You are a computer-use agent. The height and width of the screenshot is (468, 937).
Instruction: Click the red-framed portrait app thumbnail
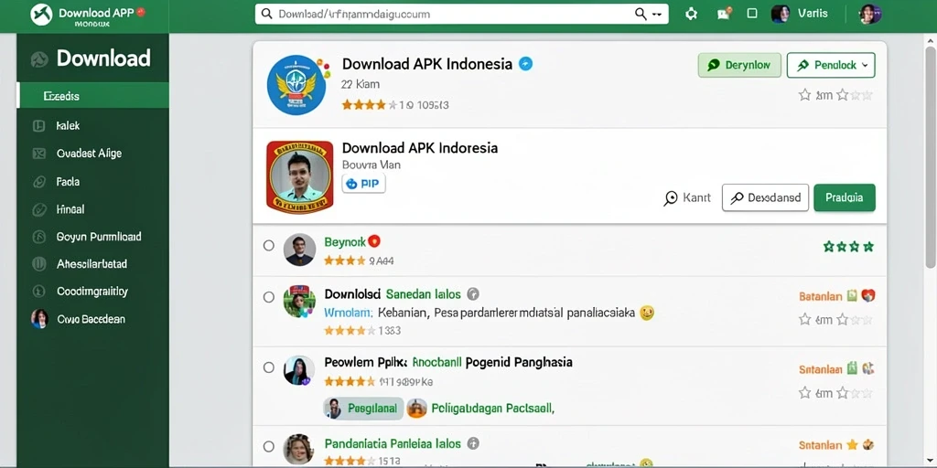point(299,177)
